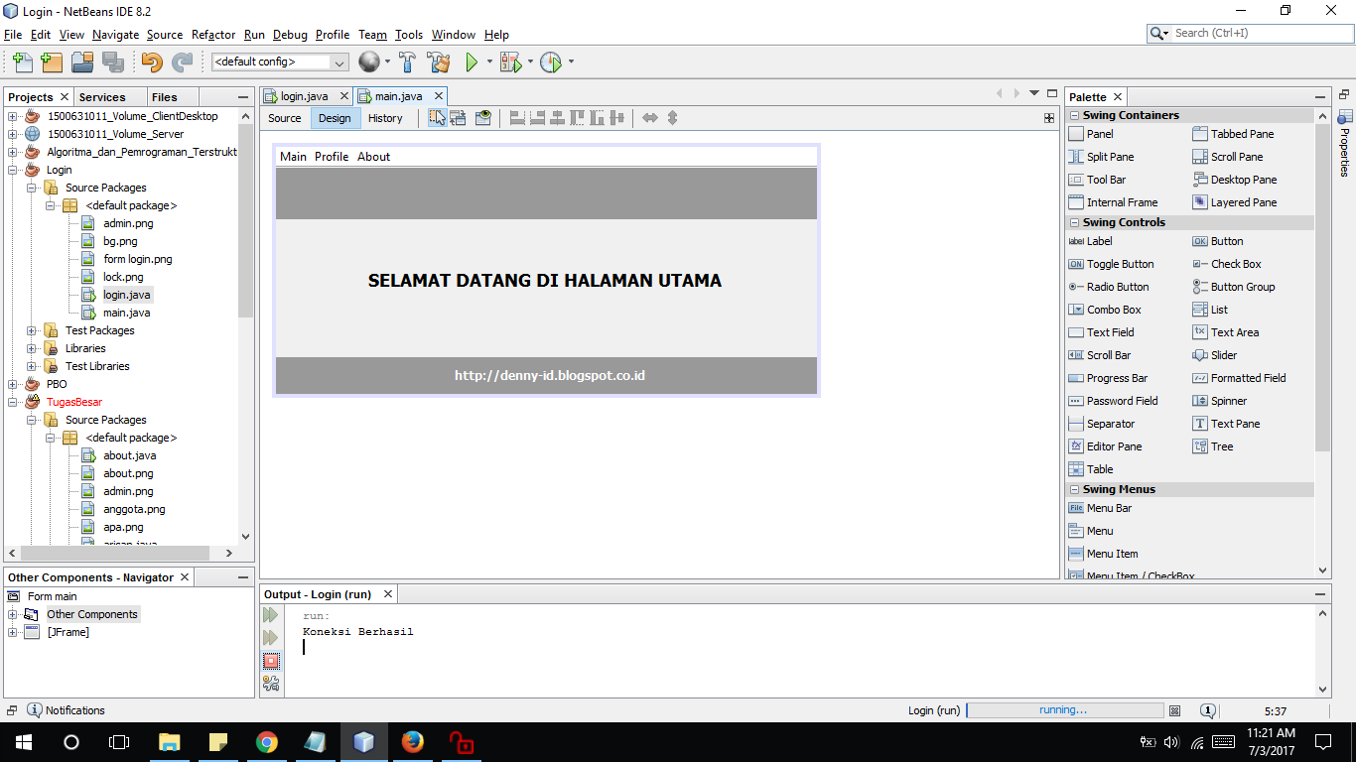Screen dimensions: 1356x762
Task: Stop the running Login application
Action: [271, 661]
